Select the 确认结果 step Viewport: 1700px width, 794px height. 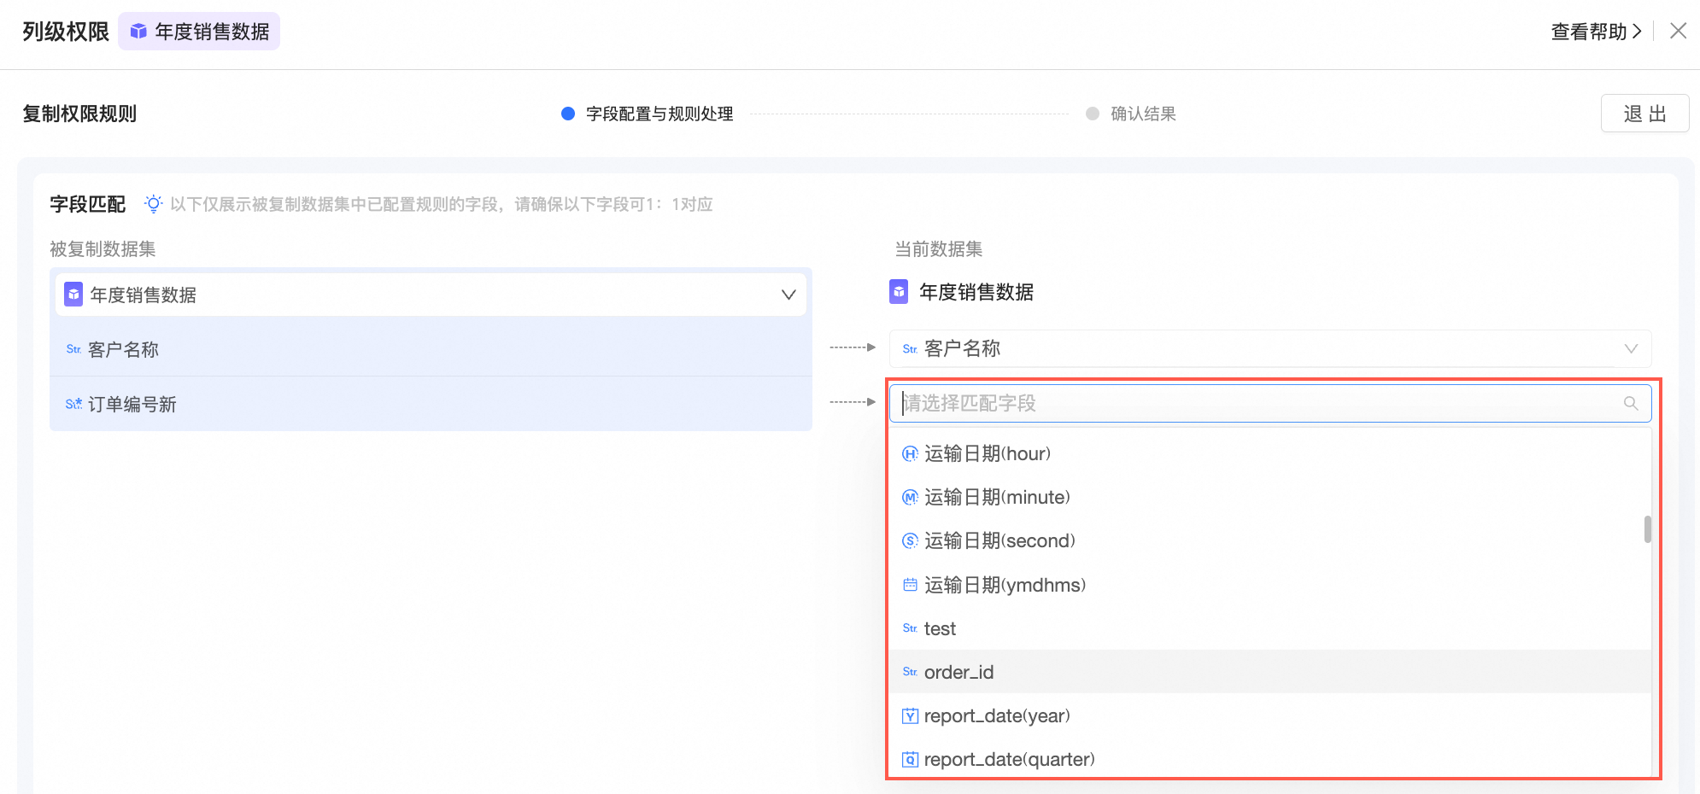1131,114
